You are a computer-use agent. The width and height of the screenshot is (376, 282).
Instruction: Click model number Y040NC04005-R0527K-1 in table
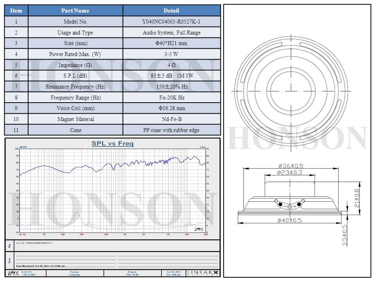coord(171,22)
